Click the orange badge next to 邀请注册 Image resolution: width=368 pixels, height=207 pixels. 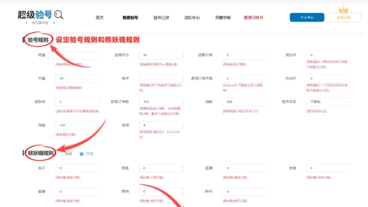point(262,17)
